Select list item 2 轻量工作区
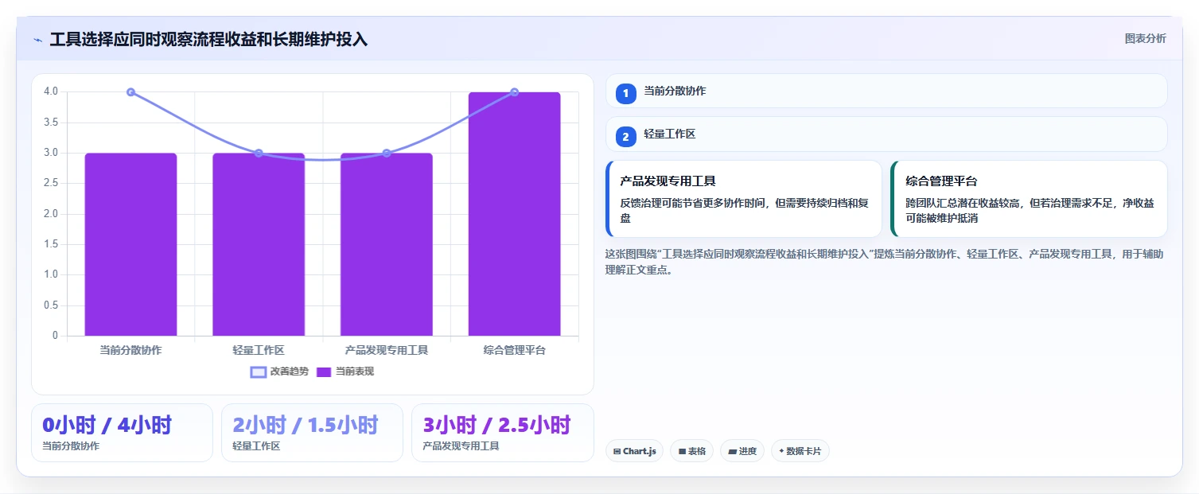 click(886, 134)
